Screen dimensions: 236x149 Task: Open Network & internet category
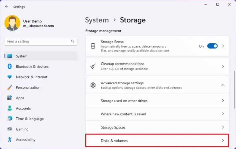point(32,77)
